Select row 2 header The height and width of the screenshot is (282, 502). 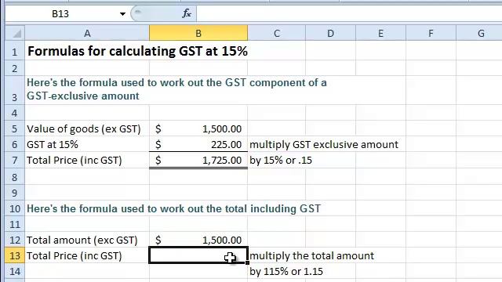(15, 68)
